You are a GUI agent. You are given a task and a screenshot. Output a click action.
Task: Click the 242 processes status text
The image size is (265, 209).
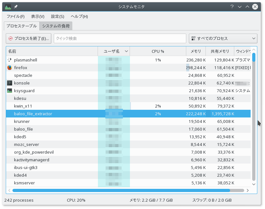coord(19,200)
